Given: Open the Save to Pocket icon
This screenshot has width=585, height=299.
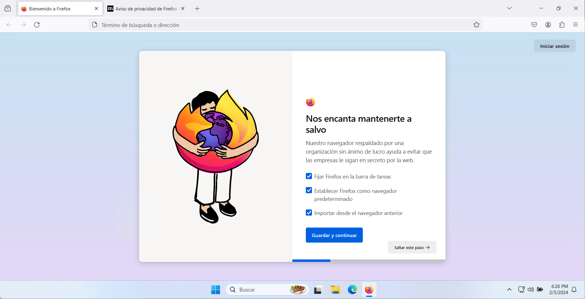Looking at the screenshot, I should 534,25.
